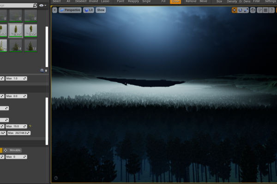Toggle world/local coordinate globe icon
Screen dimensions: 277x184
click(x=253, y=10)
